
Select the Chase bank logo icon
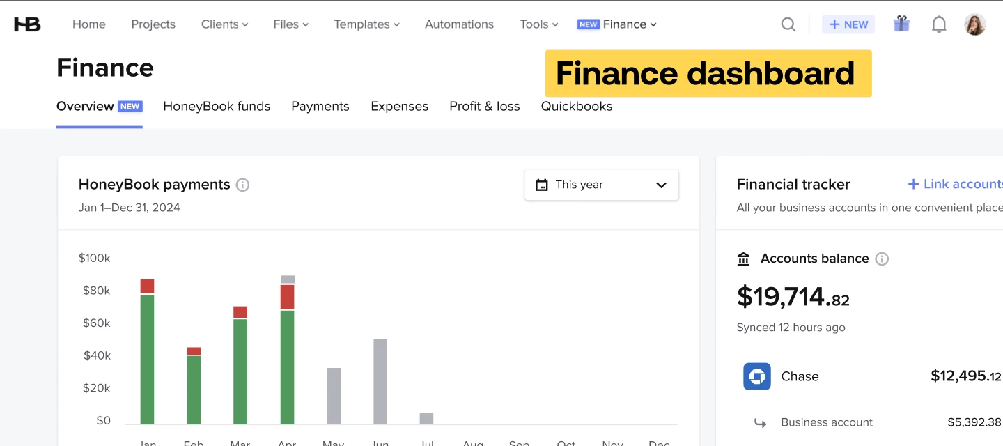pos(756,376)
